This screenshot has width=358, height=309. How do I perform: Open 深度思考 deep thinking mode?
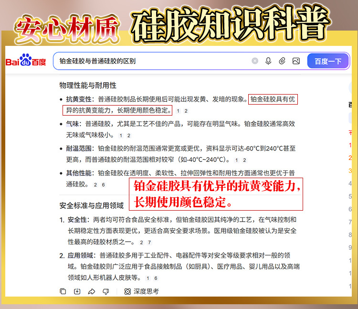point(141,291)
